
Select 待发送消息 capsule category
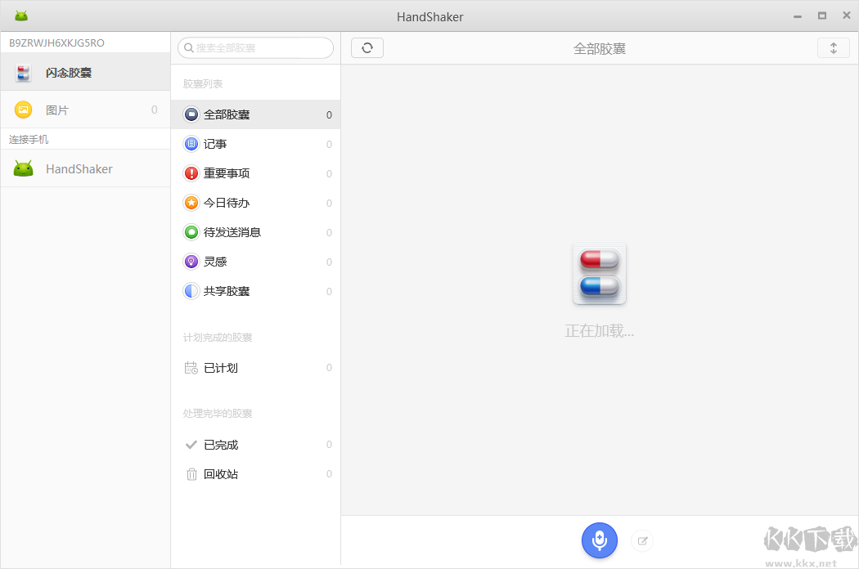coord(255,232)
